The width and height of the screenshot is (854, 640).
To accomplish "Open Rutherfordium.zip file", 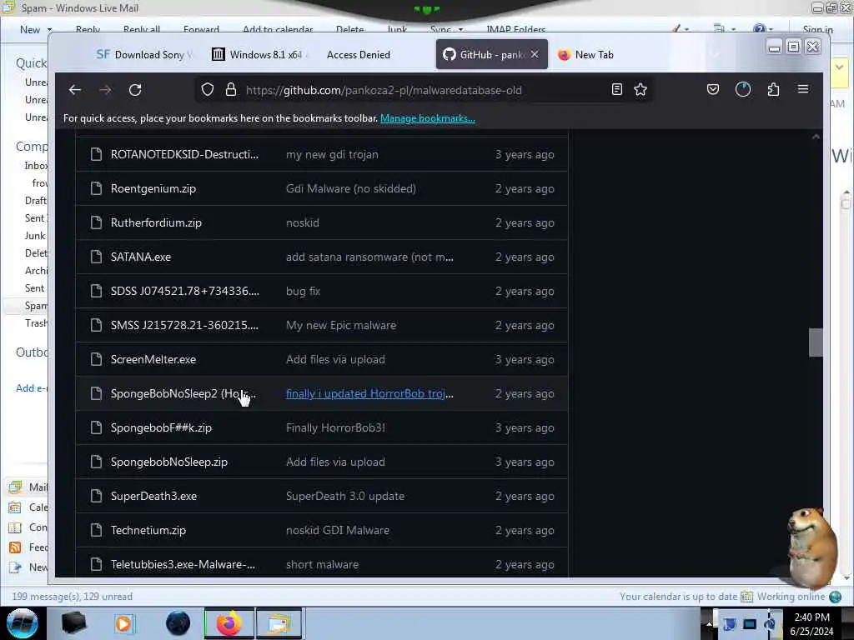I will click(x=156, y=222).
